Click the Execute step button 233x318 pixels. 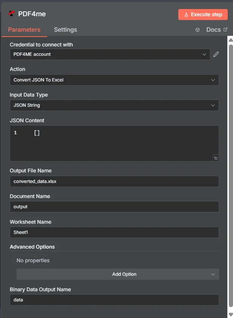tap(203, 15)
